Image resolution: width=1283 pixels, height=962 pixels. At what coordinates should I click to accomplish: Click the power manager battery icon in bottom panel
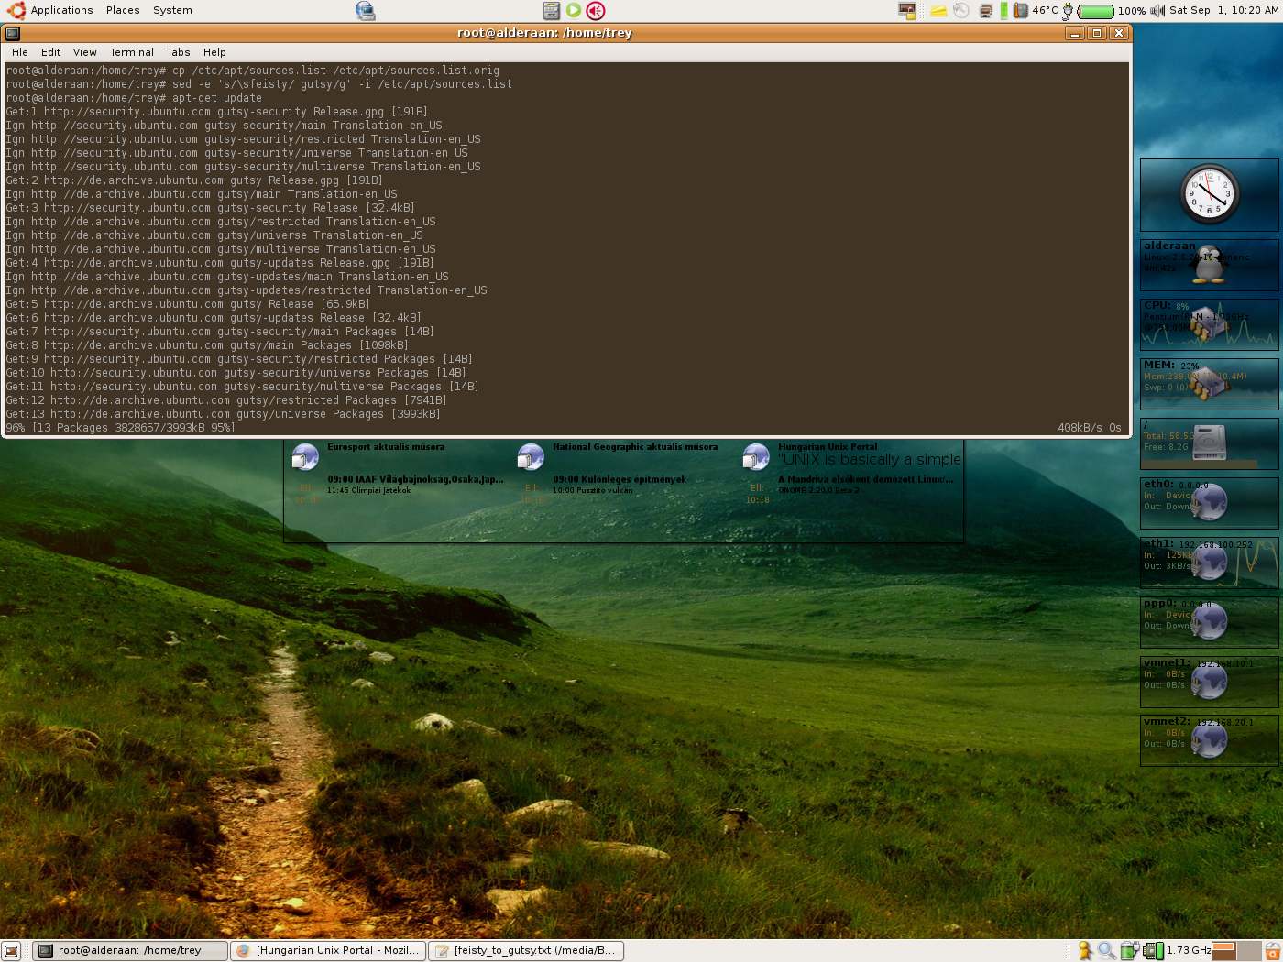coord(1129,951)
